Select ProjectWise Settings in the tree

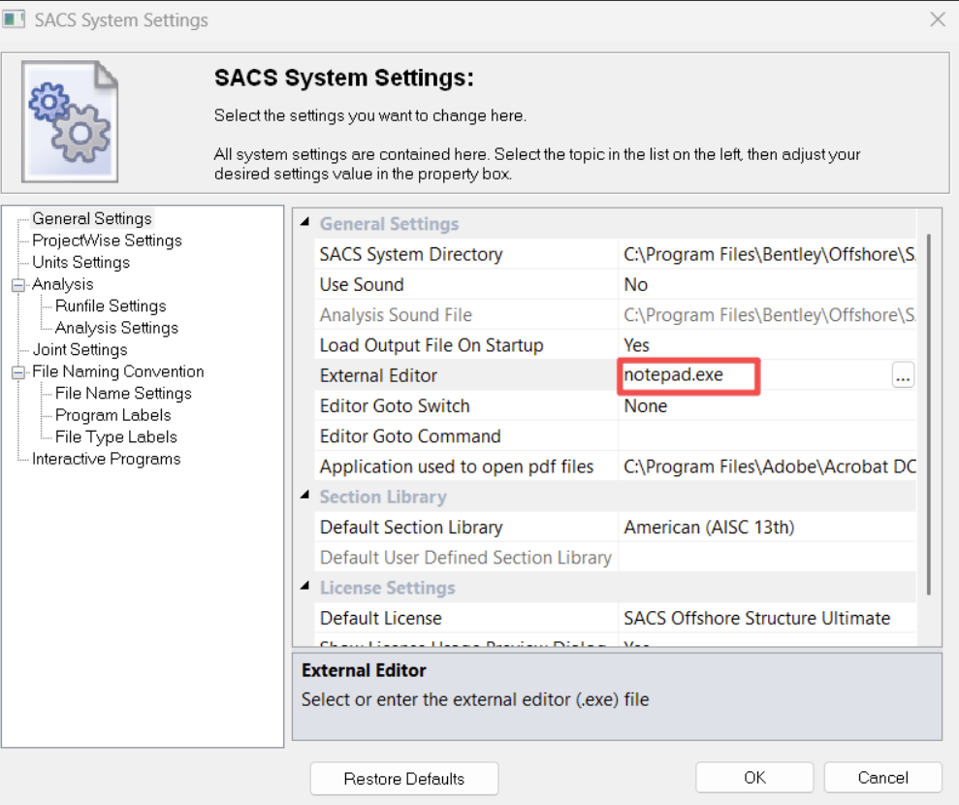(x=107, y=241)
